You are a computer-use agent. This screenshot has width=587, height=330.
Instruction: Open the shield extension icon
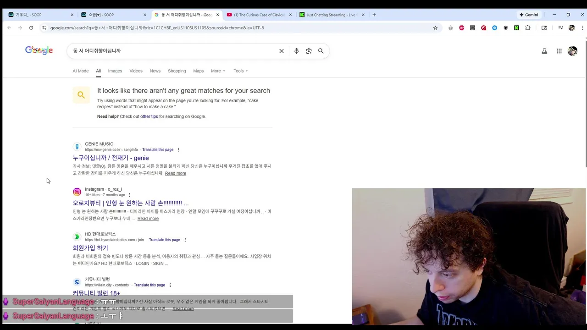pos(505,27)
